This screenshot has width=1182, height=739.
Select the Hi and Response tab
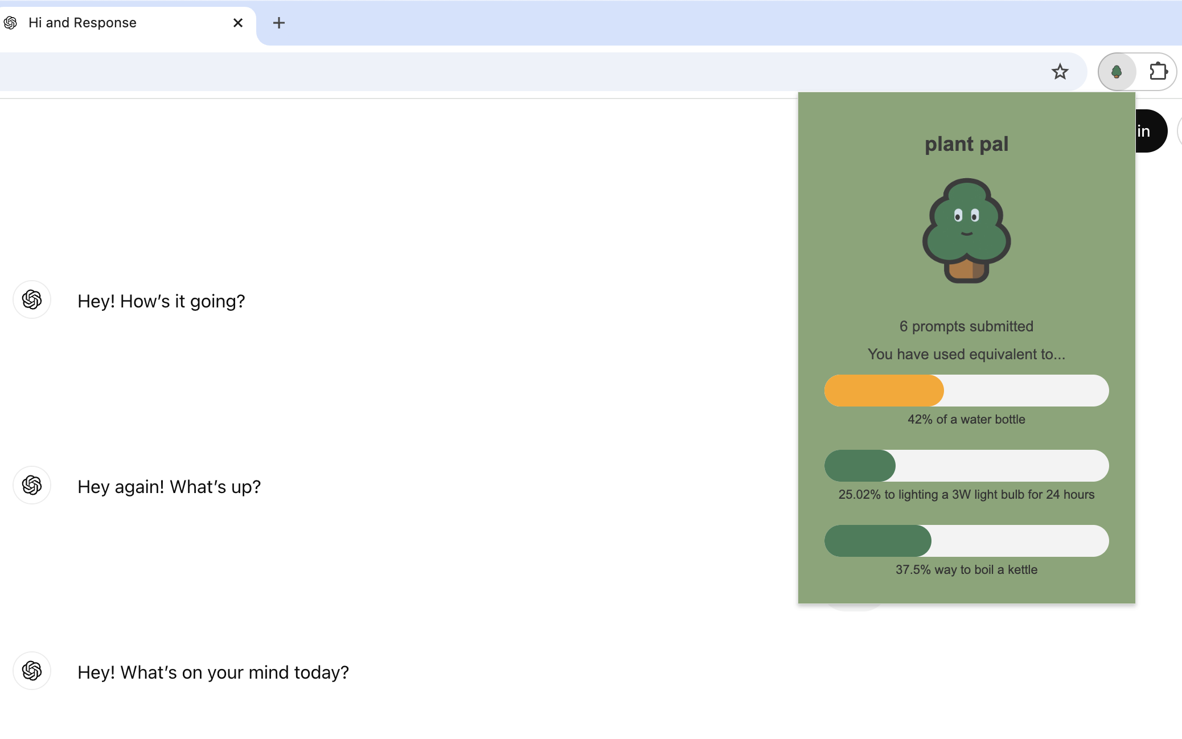pos(114,23)
